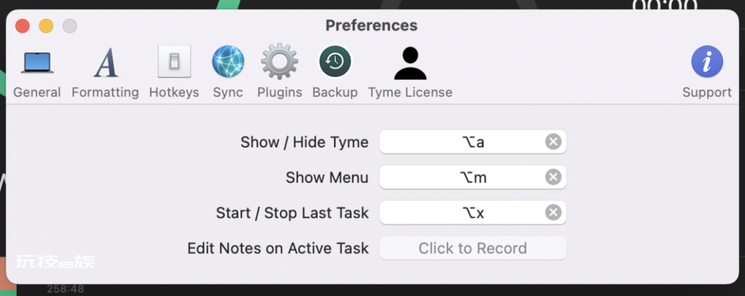Open the Tyme License person icon
Viewport: 745px width, 296px height.
click(410, 63)
